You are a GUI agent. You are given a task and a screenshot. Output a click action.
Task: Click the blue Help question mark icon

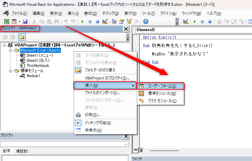coord(146,21)
